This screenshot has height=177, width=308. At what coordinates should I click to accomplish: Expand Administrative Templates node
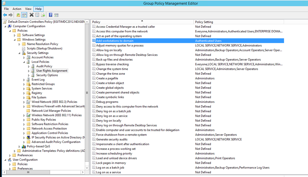(x=15, y=151)
